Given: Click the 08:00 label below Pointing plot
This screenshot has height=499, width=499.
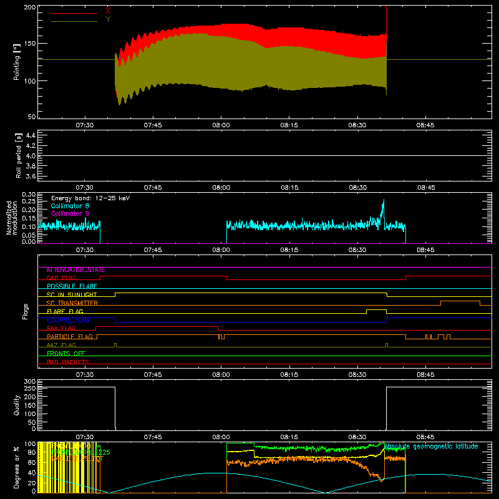Looking at the screenshot, I should click(221, 125).
